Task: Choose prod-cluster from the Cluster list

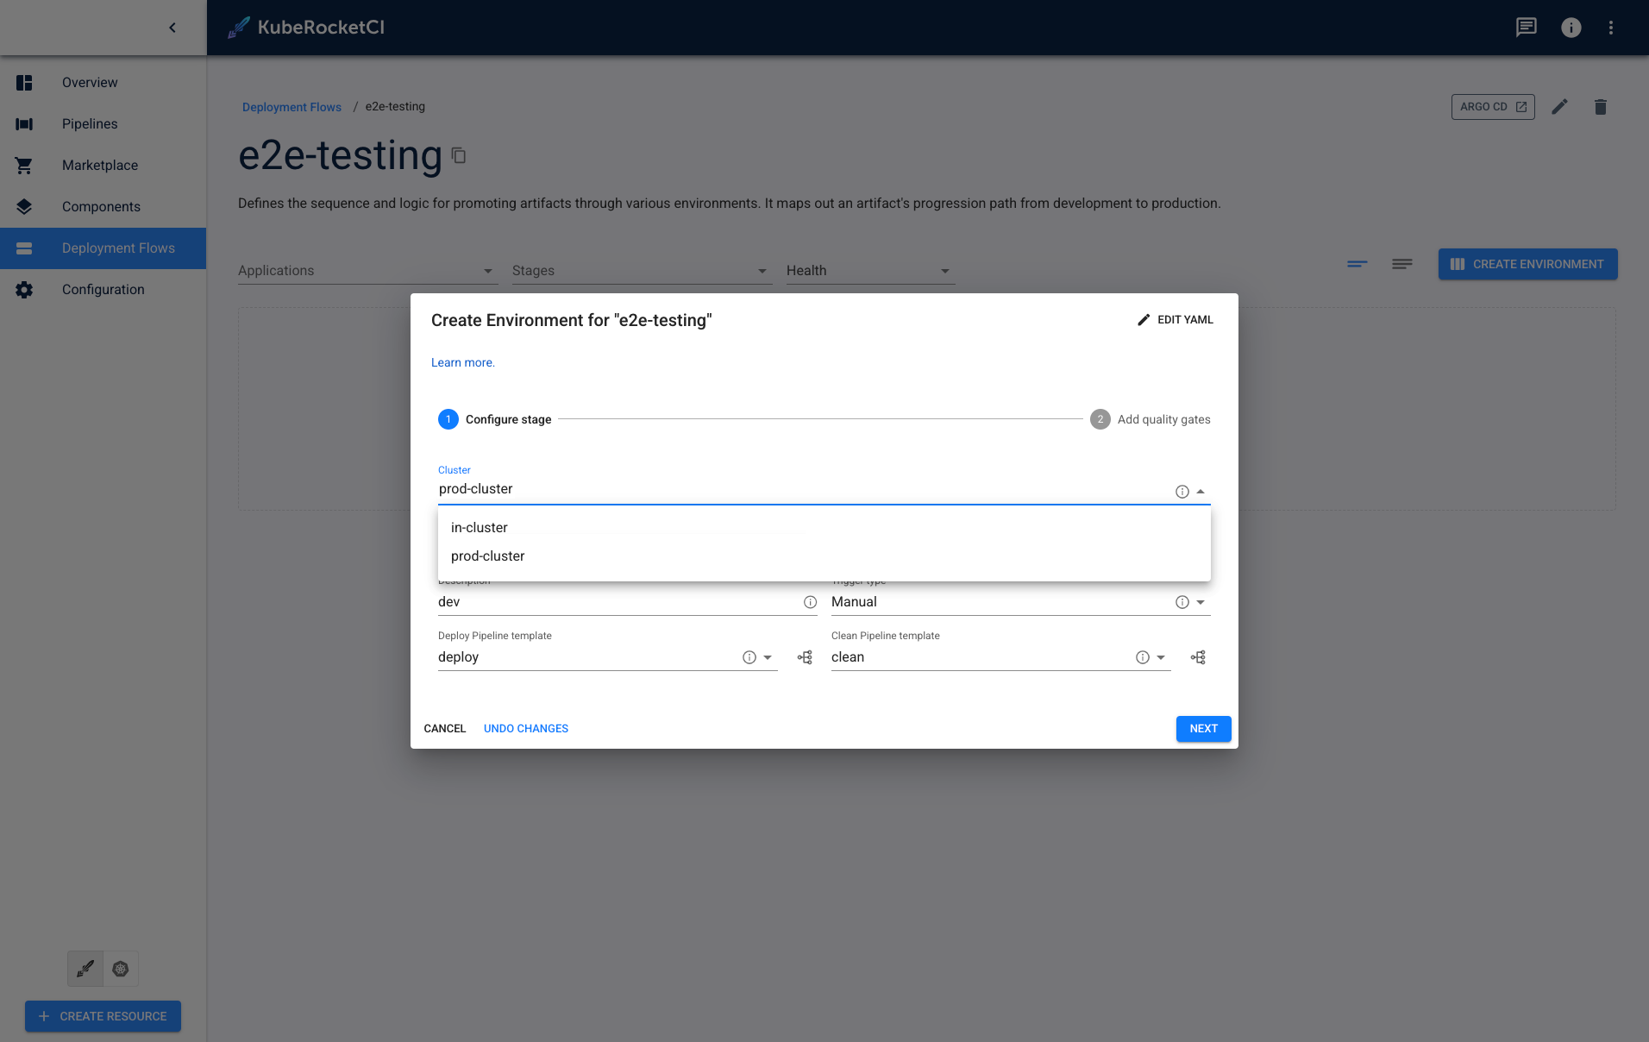Action: (x=824, y=556)
